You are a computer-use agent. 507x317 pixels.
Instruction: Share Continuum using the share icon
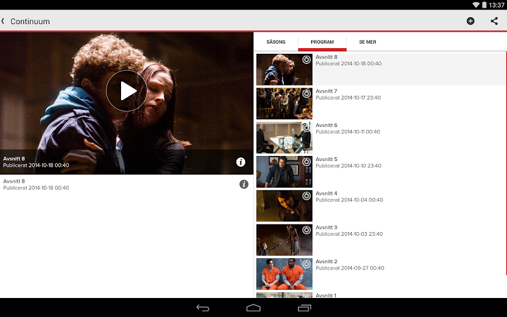click(494, 21)
